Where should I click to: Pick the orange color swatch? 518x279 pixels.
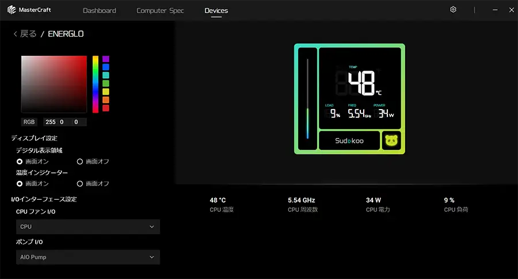[106, 100]
